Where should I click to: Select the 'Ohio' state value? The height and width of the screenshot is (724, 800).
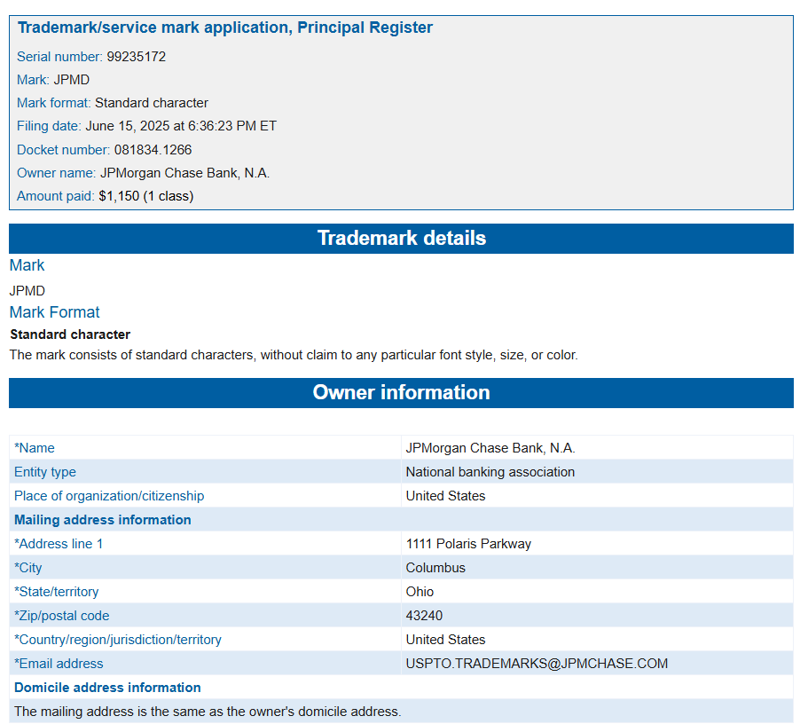click(420, 592)
